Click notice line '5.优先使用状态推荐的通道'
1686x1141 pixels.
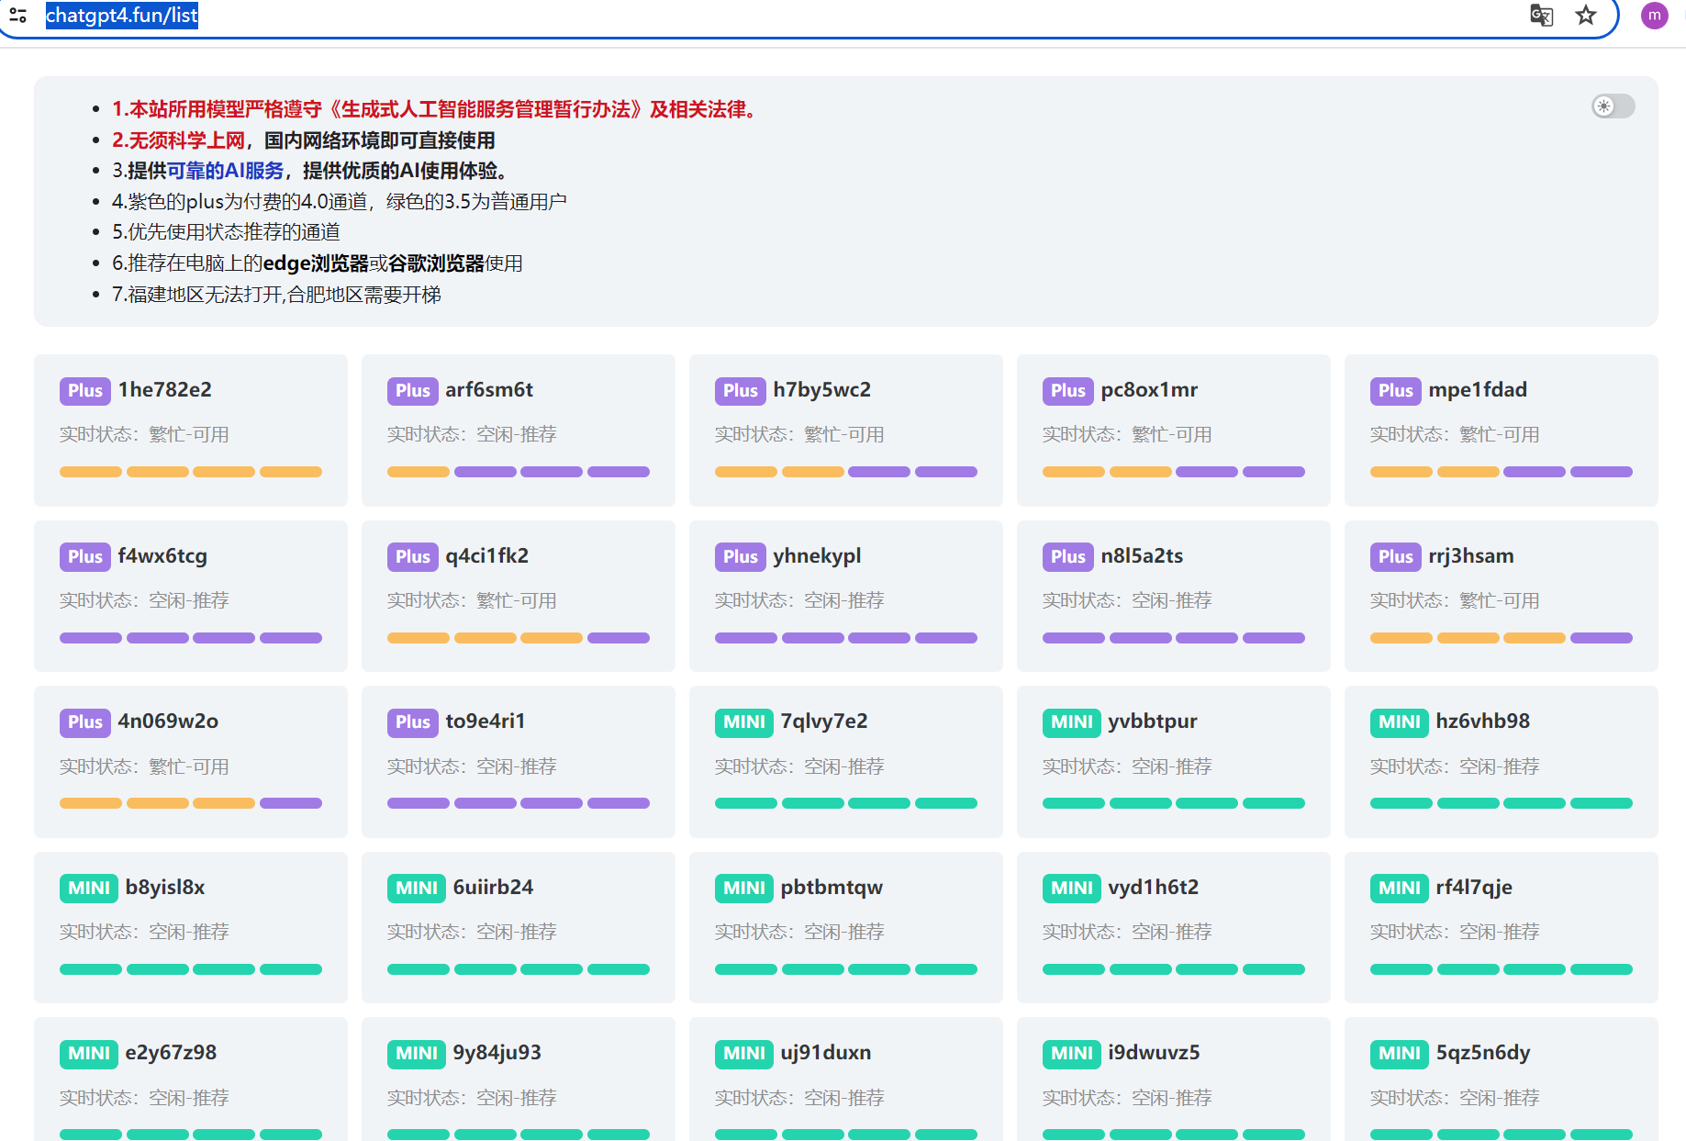(x=226, y=232)
